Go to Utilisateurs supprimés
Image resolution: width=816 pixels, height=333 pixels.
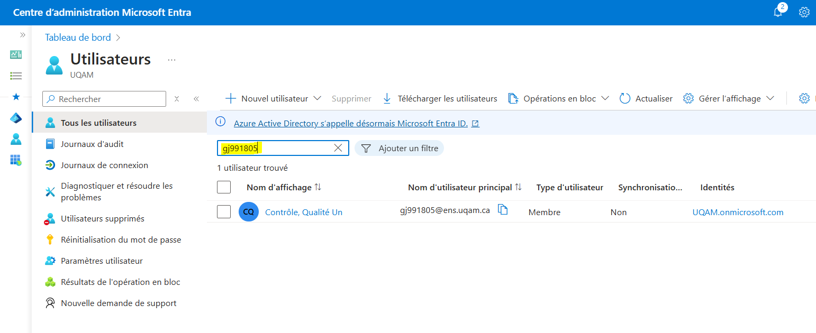click(102, 218)
